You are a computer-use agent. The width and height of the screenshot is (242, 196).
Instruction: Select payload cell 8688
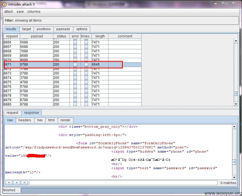click(x=37, y=56)
